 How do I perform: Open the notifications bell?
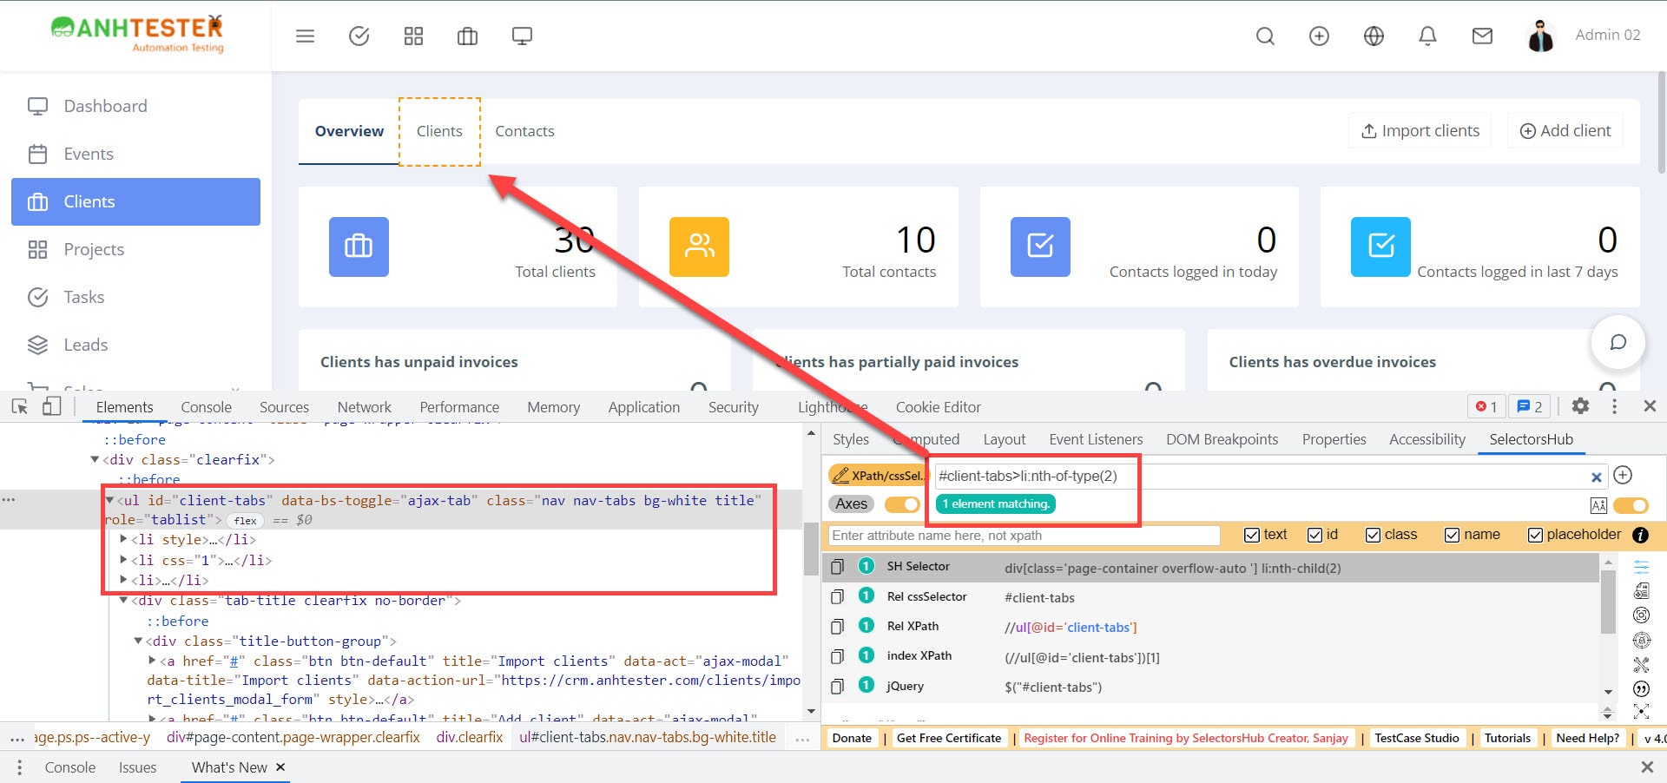tap(1427, 36)
